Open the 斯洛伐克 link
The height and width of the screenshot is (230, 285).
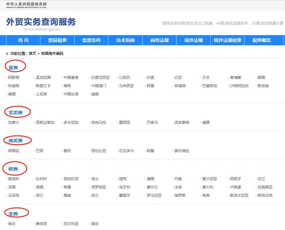[265, 196]
